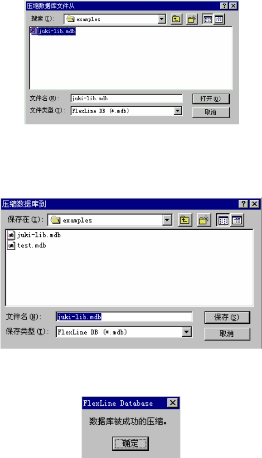262x458 pixels.
Task: Create new folder in save dialog
Action: click(x=204, y=220)
